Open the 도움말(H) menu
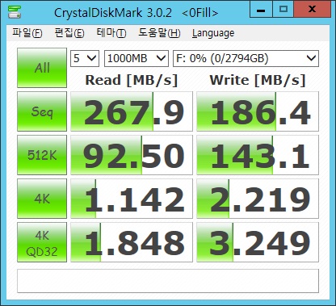 coord(159,33)
